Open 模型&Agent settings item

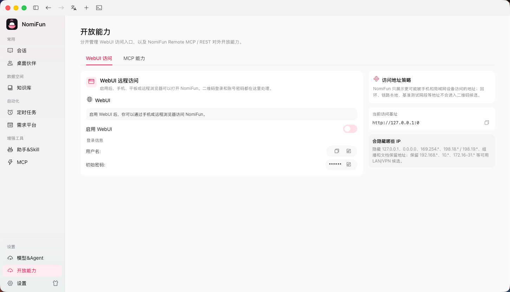click(x=32, y=258)
